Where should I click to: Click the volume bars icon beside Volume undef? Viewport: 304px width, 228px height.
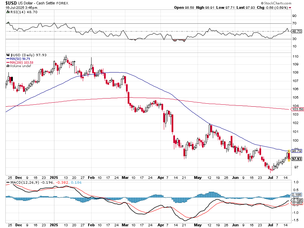coord(8,66)
